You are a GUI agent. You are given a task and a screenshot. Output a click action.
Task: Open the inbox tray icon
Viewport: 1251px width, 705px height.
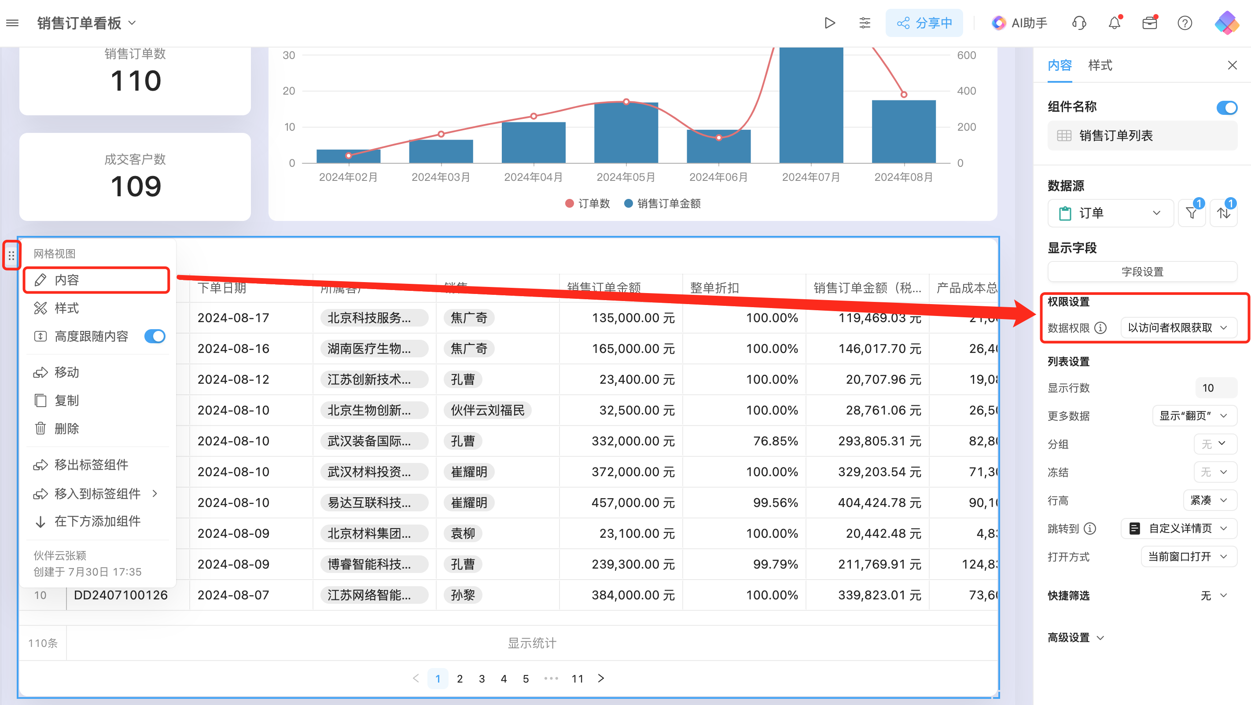tap(1149, 23)
